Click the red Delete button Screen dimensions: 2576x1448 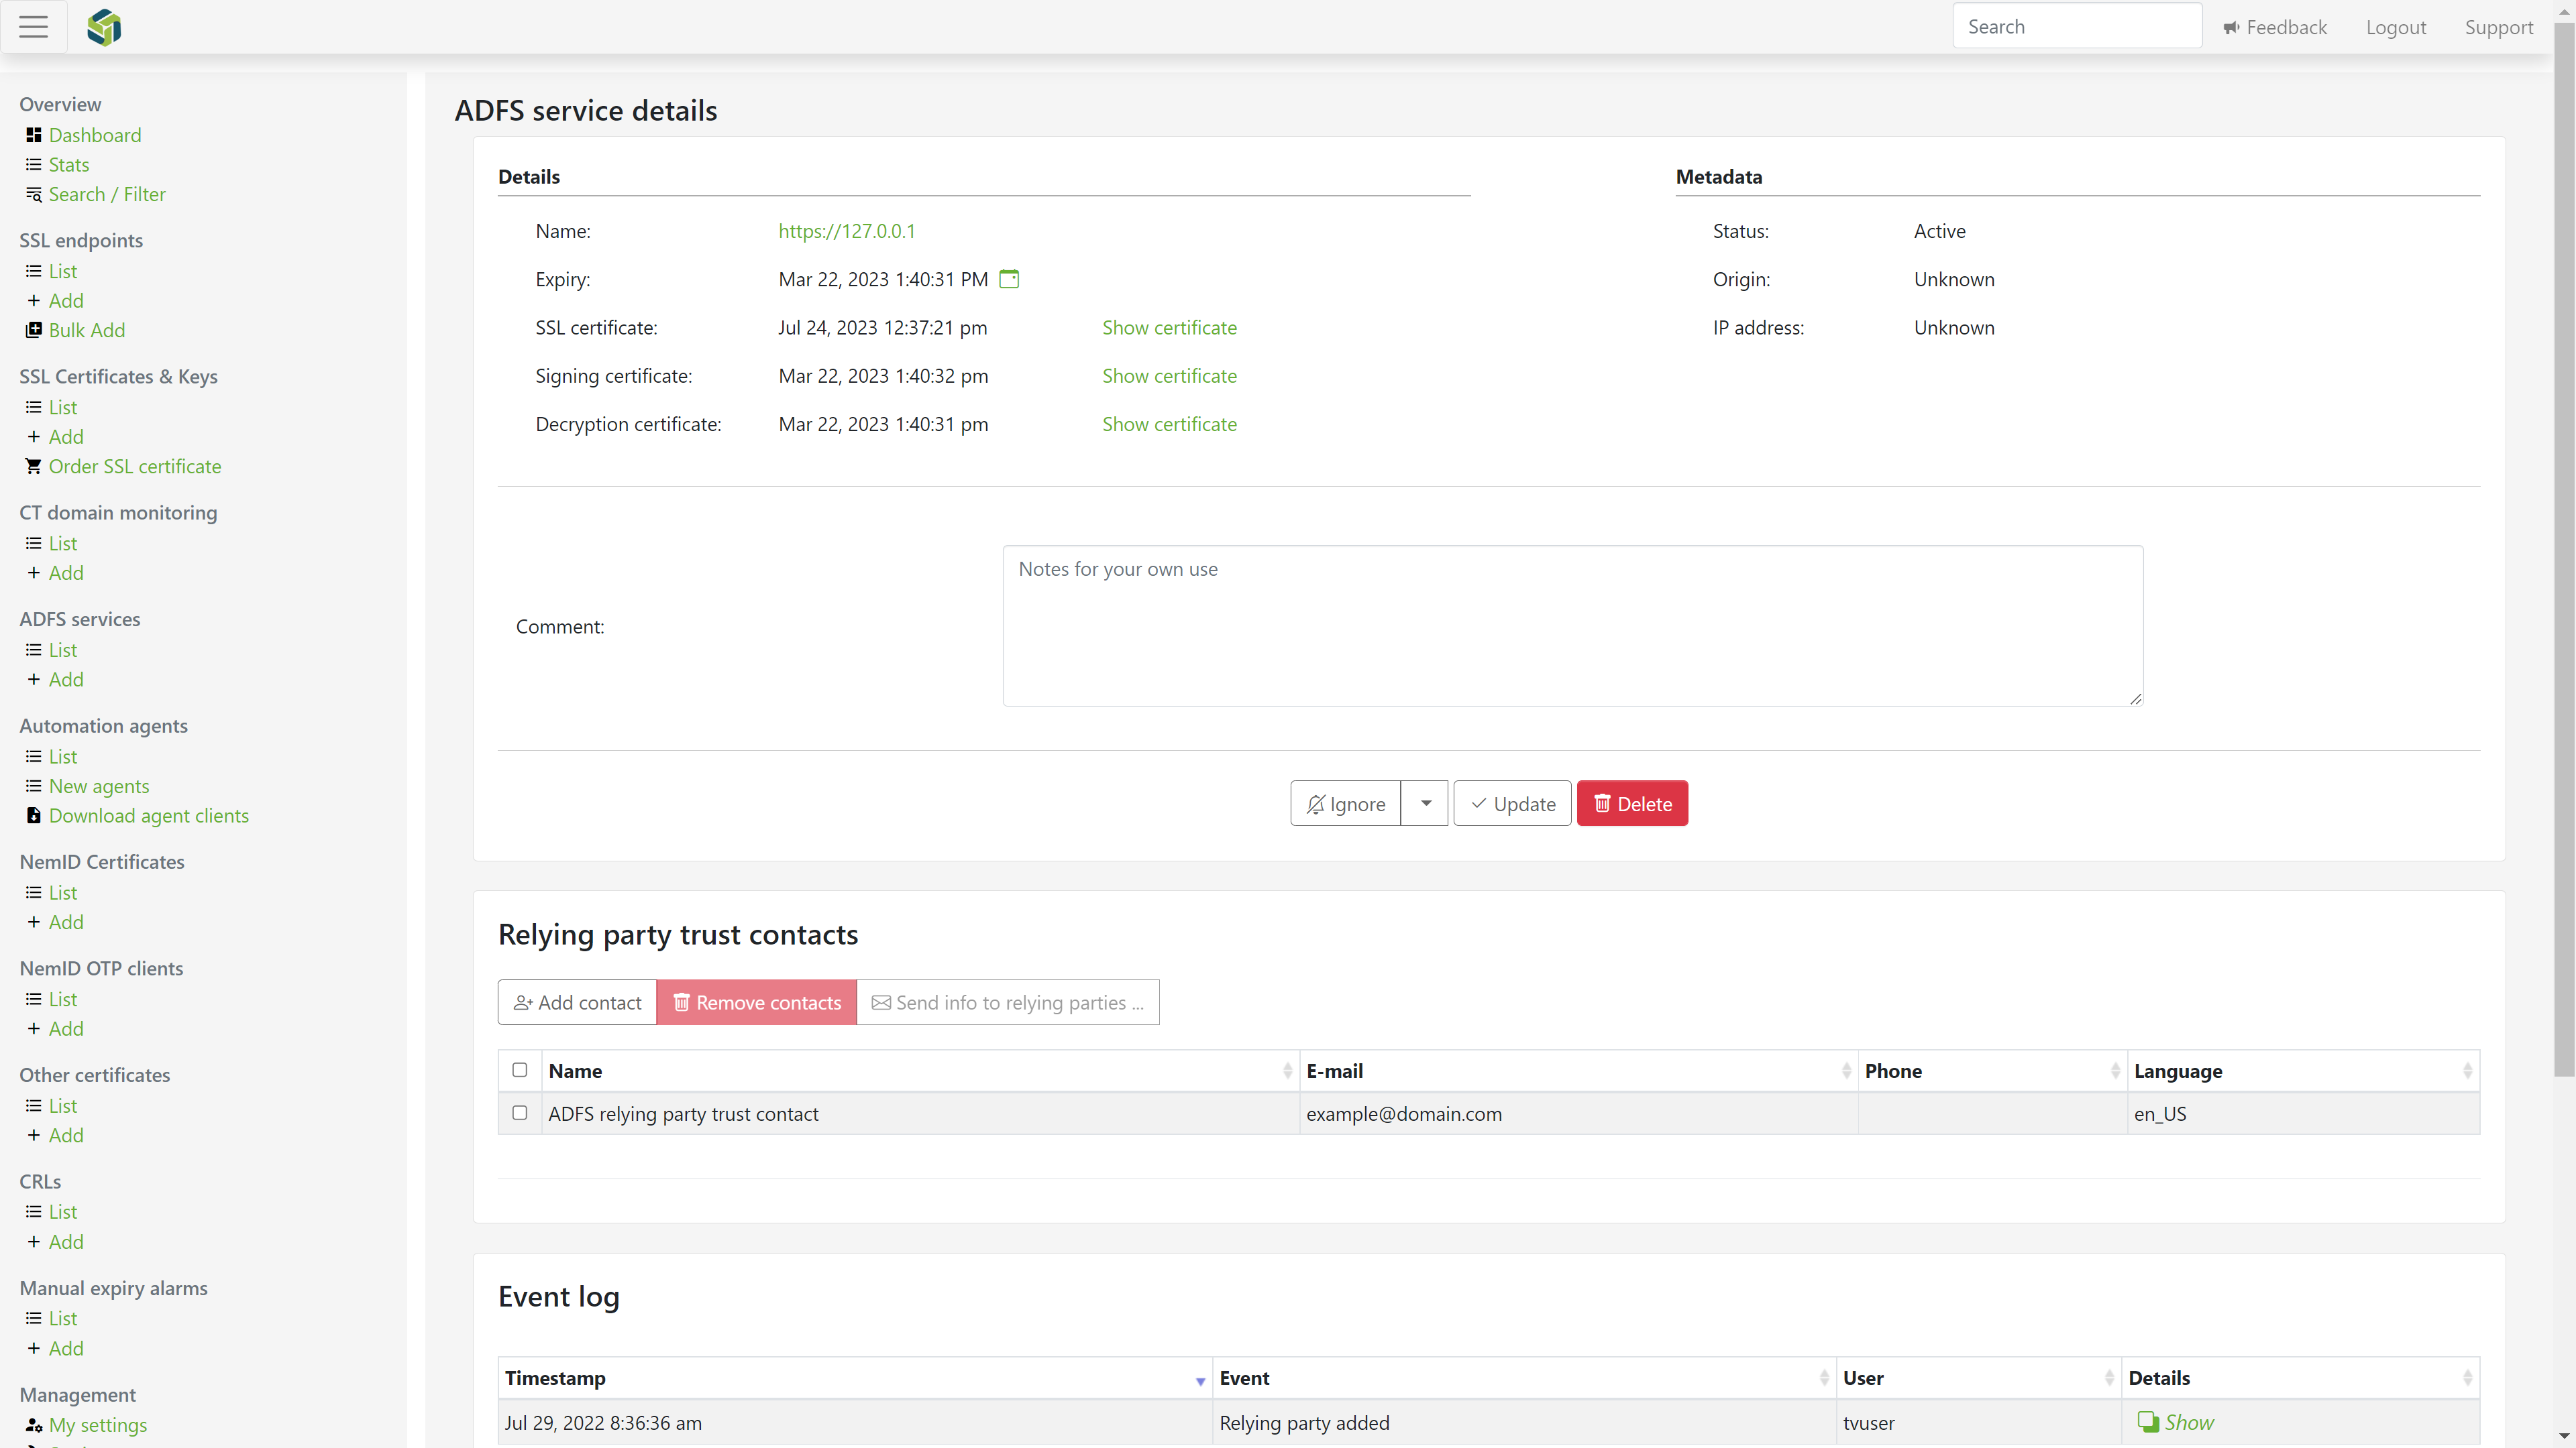point(1632,804)
